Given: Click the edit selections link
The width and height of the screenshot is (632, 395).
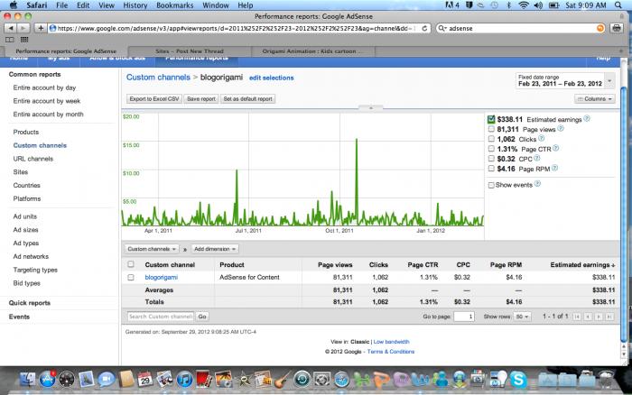Looking at the screenshot, I should (271, 78).
